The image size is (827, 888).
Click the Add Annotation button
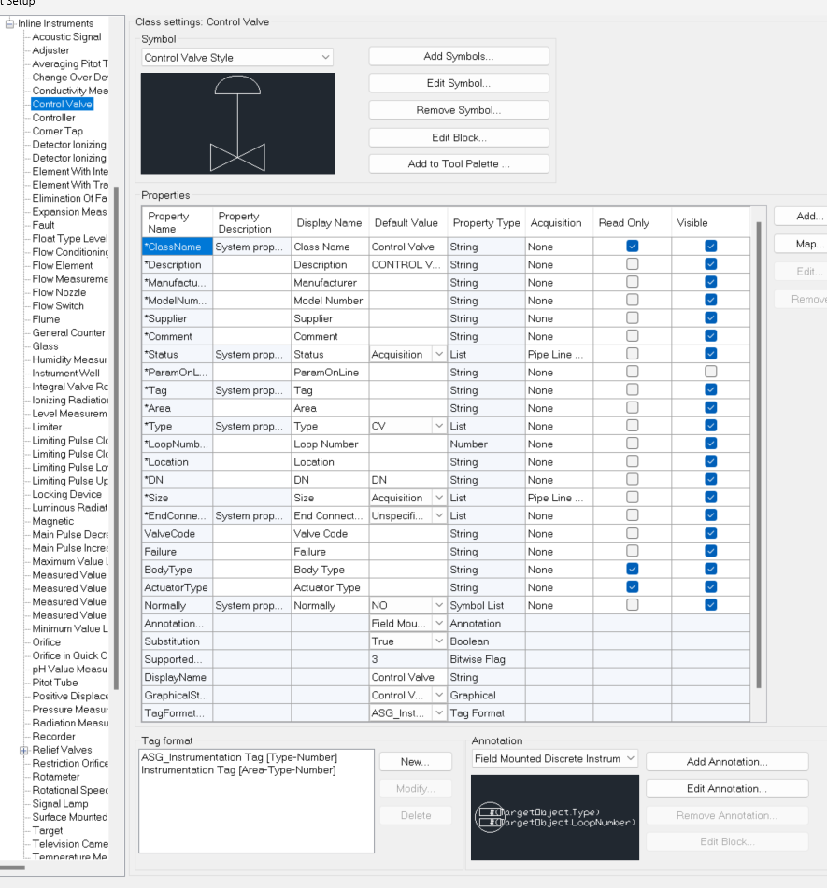727,761
